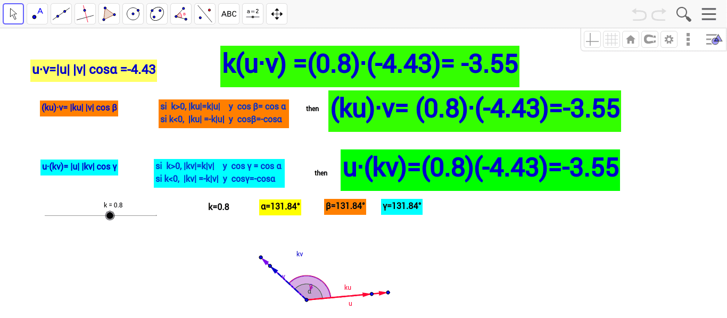This screenshot has width=727, height=318.
Task: Open the graphics view settings gear dropdown
Action: (x=669, y=39)
